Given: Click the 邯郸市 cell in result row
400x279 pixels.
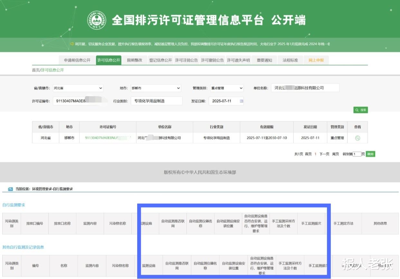Looking at the screenshot, I should [70, 138].
